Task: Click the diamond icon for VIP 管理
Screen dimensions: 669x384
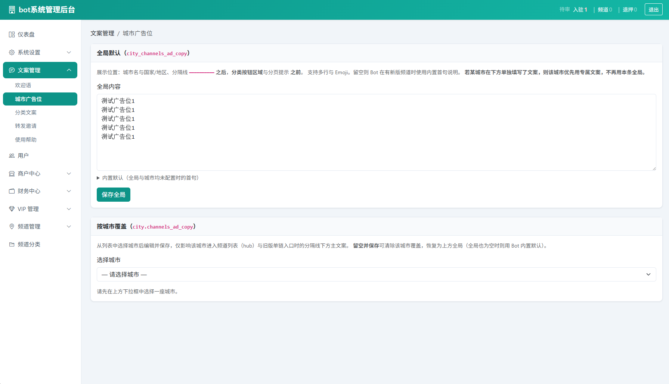Action: tap(12, 209)
